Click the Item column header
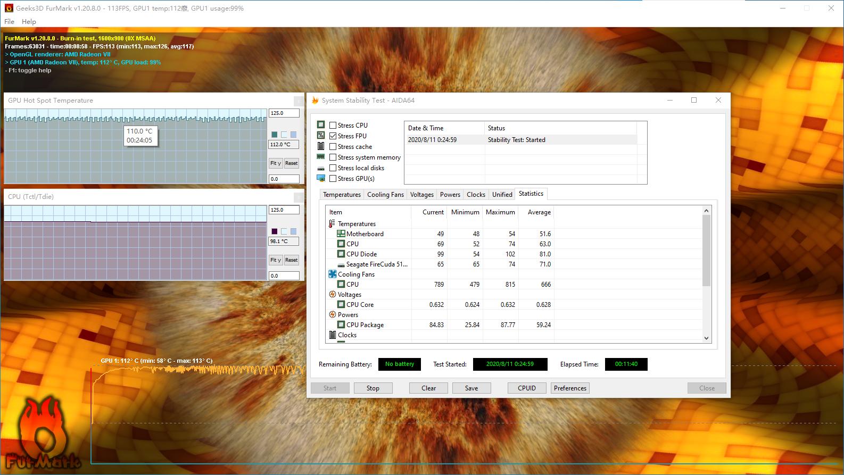The height and width of the screenshot is (475, 844). (x=368, y=212)
